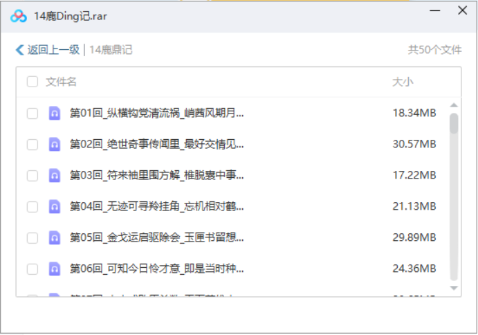
Task: Click the file list scrollbar thumb
Action: [x=454, y=123]
